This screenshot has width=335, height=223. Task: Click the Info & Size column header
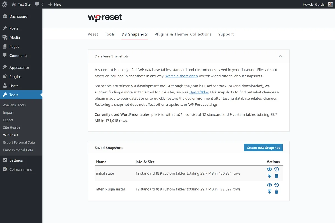(x=145, y=162)
